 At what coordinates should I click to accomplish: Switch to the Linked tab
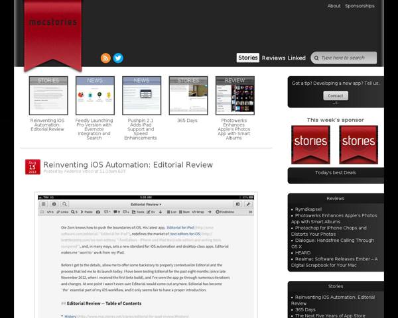(297, 58)
